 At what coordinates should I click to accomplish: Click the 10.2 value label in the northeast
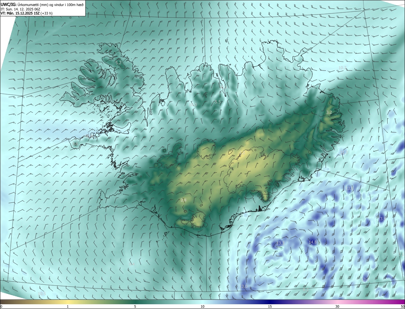pos(342,68)
